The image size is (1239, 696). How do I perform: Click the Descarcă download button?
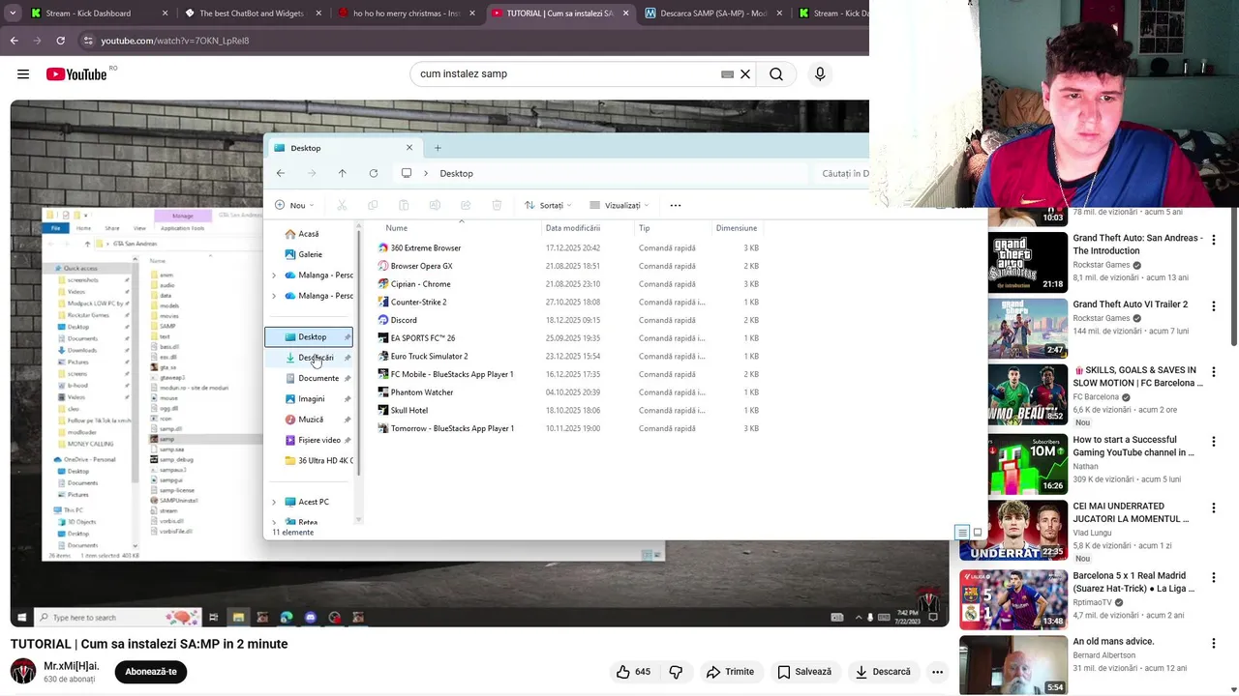(x=883, y=672)
